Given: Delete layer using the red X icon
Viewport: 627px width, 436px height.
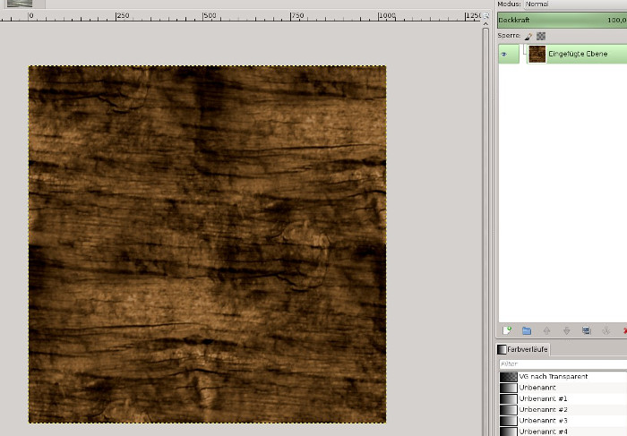Looking at the screenshot, I should point(623,330).
